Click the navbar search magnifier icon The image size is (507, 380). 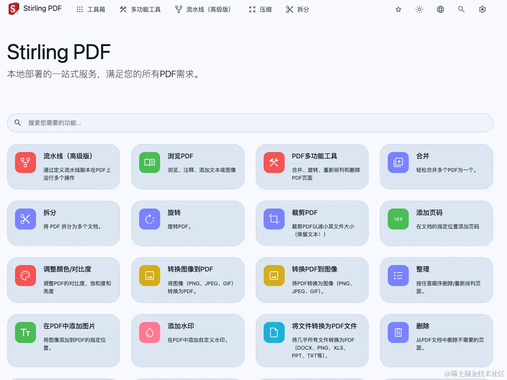[x=461, y=9]
